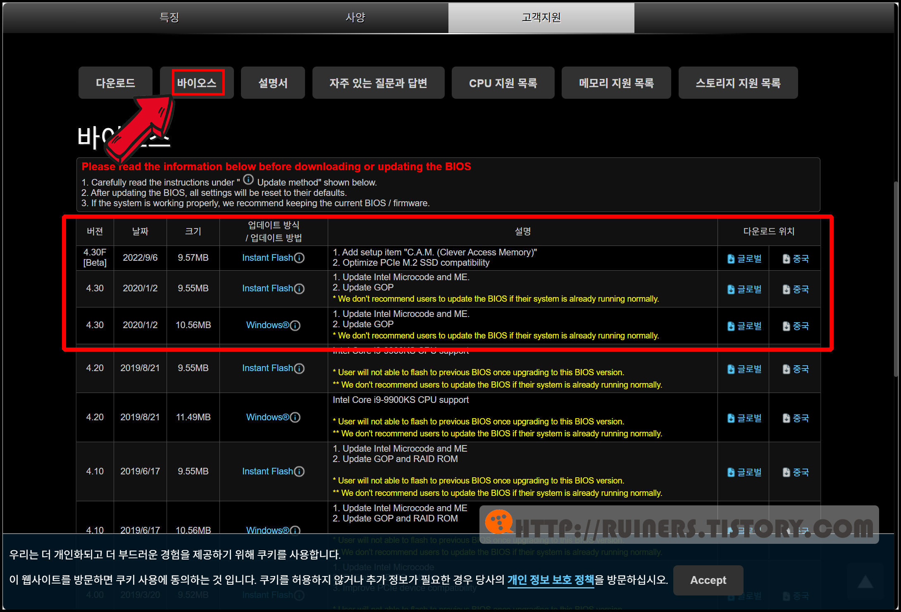Open the 특징 tab
This screenshot has width=901, height=612.
tap(169, 17)
